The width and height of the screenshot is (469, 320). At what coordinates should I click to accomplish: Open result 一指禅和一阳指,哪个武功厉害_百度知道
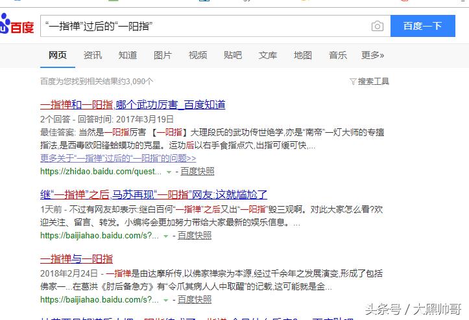[x=133, y=104]
